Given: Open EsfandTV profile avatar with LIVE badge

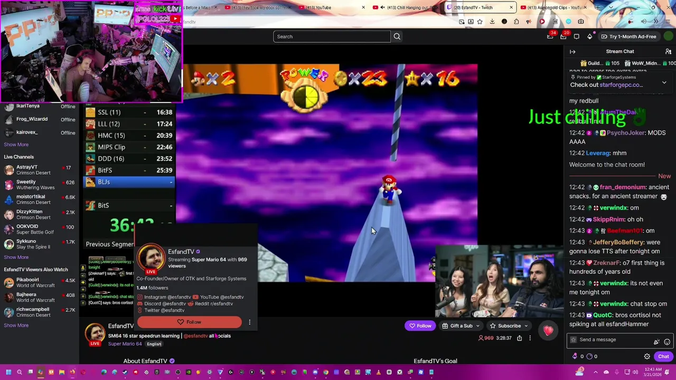Looking at the screenshot, I should click(x=95, y=335).
